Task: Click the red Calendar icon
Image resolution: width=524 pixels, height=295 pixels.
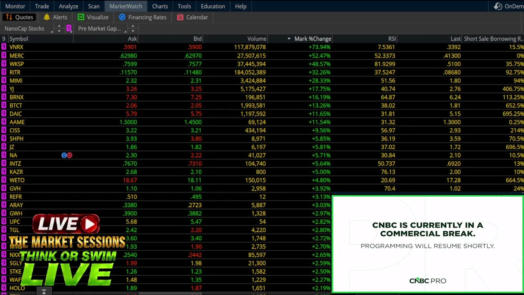Action: 180,17
